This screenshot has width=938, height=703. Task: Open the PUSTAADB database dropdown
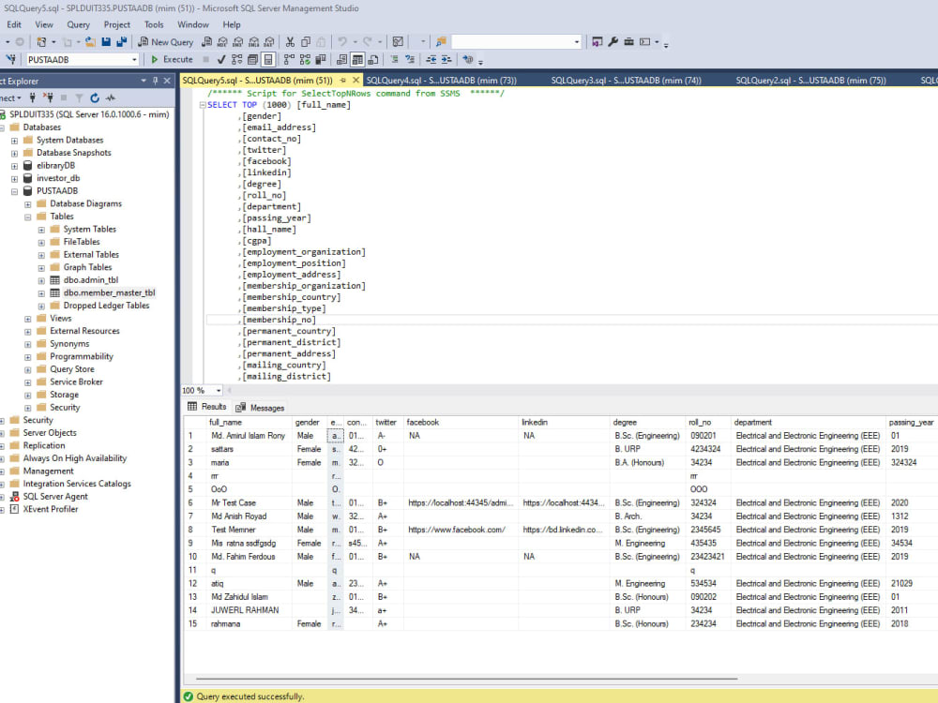pos(134,60)
